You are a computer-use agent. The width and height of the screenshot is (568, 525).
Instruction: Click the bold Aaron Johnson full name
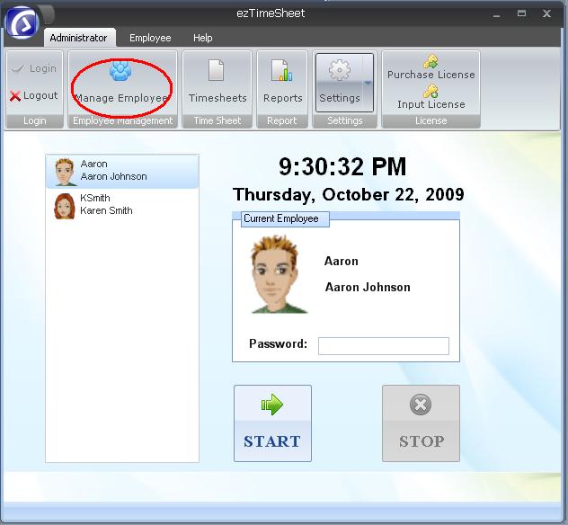click(368, 287)
